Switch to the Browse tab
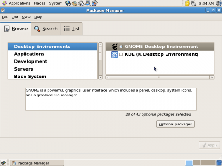 (16, 29)
